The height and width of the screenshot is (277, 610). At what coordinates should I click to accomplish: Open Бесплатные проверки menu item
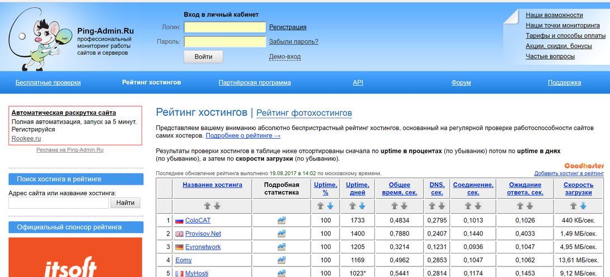[x=48, y=82]
